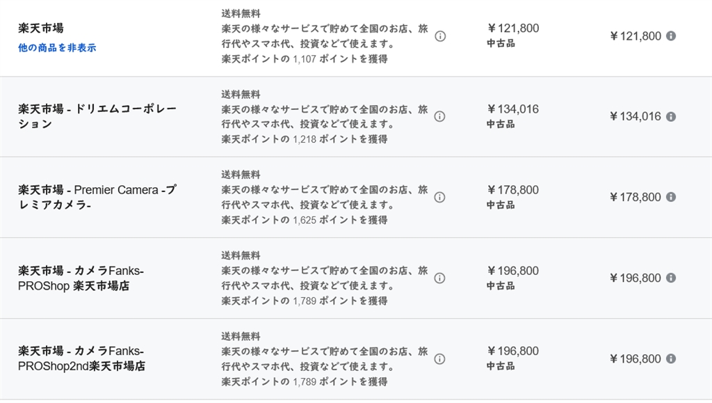Open outlined info icon in first 楽天市場 row
712x403 pixels.
point(440,36)
